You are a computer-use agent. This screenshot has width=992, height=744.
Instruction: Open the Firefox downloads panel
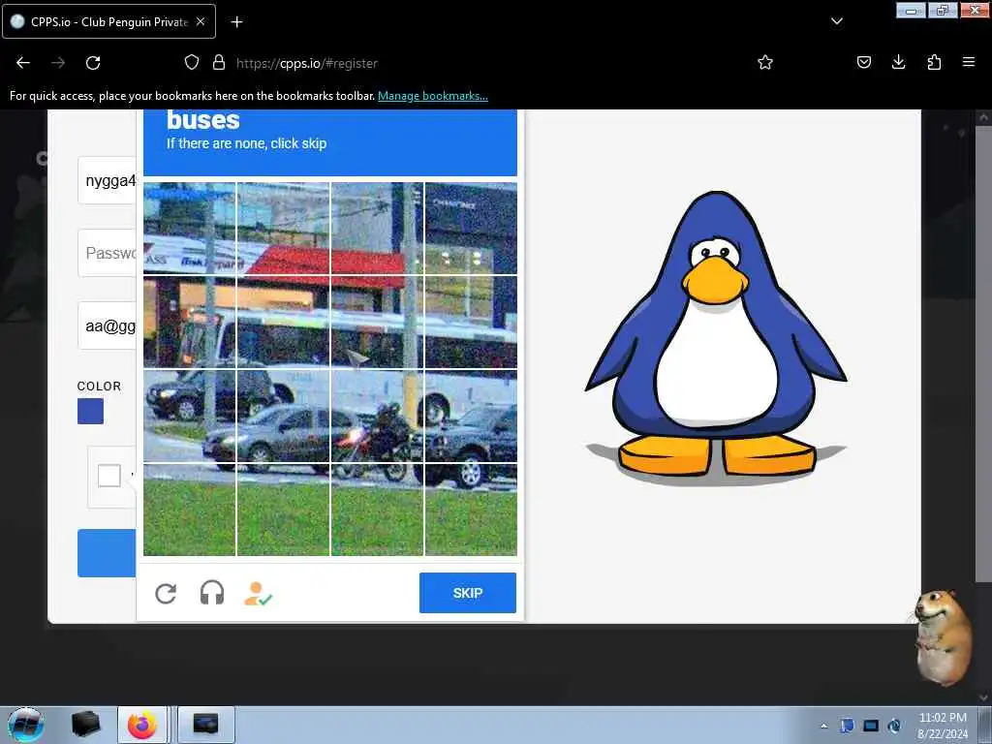coord(898,62)
